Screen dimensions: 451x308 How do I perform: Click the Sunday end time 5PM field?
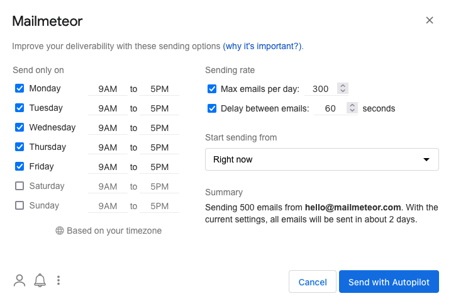point(159,207)
